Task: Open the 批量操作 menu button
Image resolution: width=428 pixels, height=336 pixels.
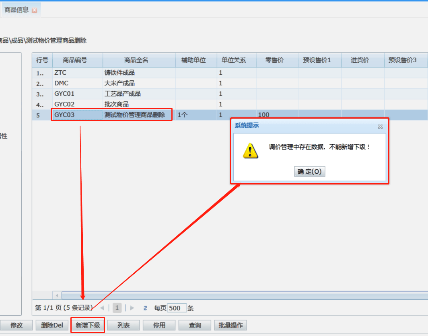Action: click(x=230, y=325)
